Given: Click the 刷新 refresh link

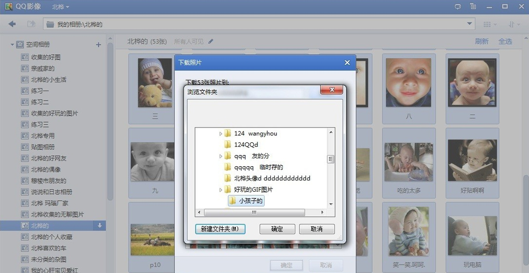Looking at the screenshot, I should 481,41.
